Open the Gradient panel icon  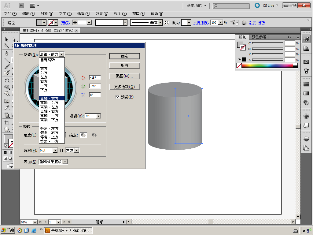point(306,93)
